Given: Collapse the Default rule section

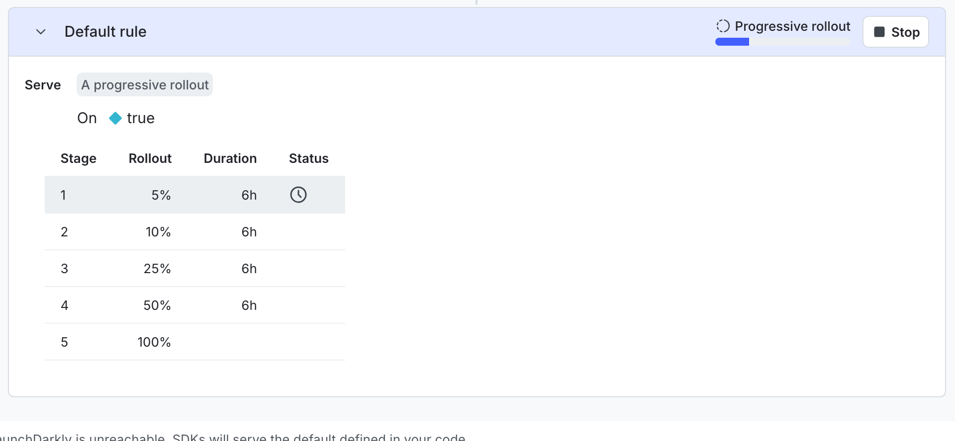Looking at the screenshot, I should [x=41, y=32].
